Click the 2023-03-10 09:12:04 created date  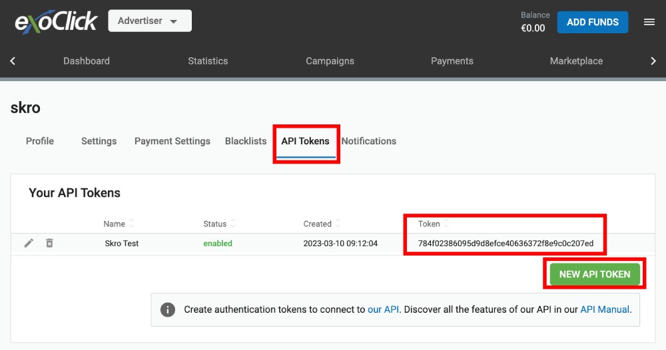tap(340, 244)
